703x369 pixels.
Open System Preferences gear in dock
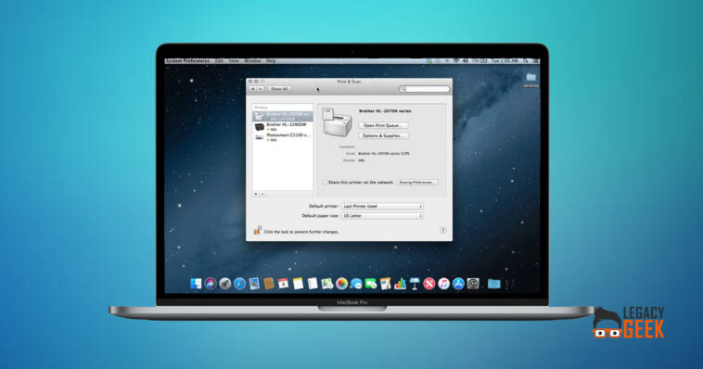click(x=473, y=284)
